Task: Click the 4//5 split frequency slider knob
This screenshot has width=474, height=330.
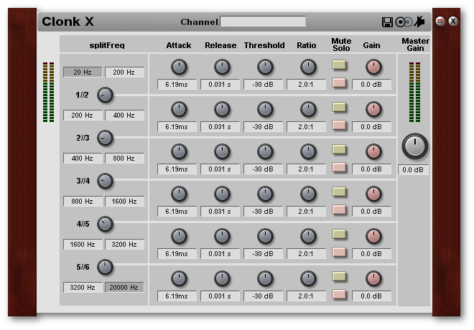Action: pos(105,224)
